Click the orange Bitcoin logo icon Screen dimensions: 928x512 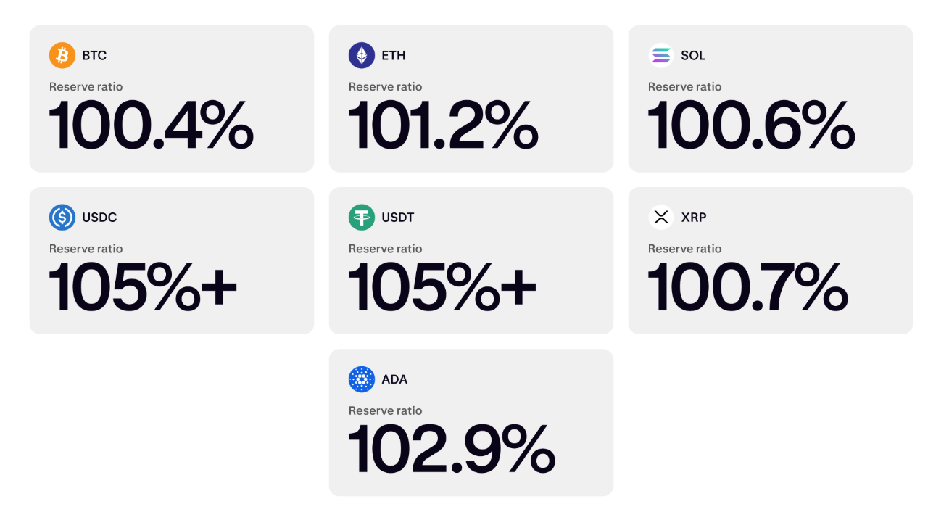point(62,55)
